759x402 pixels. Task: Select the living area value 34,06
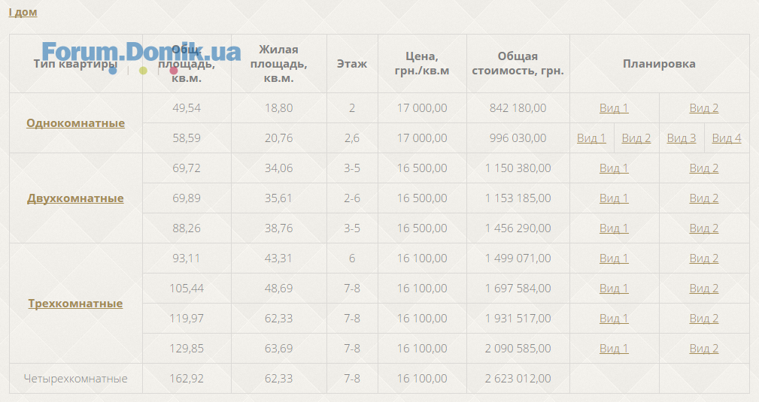click(279, 168)
